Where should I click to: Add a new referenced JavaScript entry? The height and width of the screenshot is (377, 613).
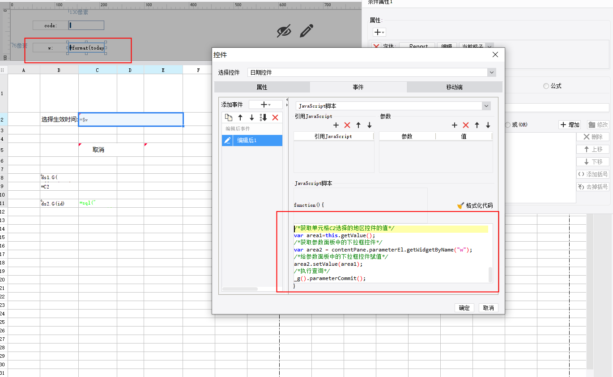pos(336,126)
